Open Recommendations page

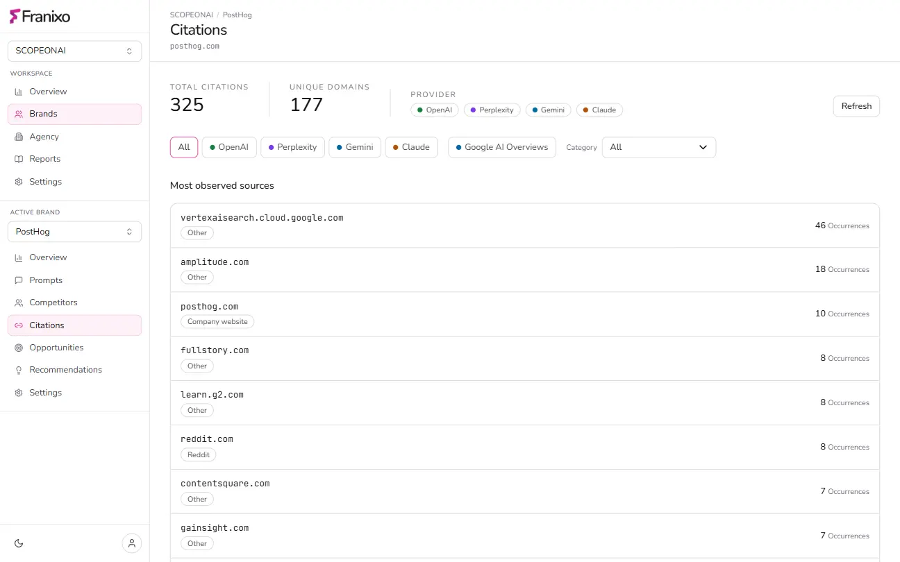click(x=74, y=370)
